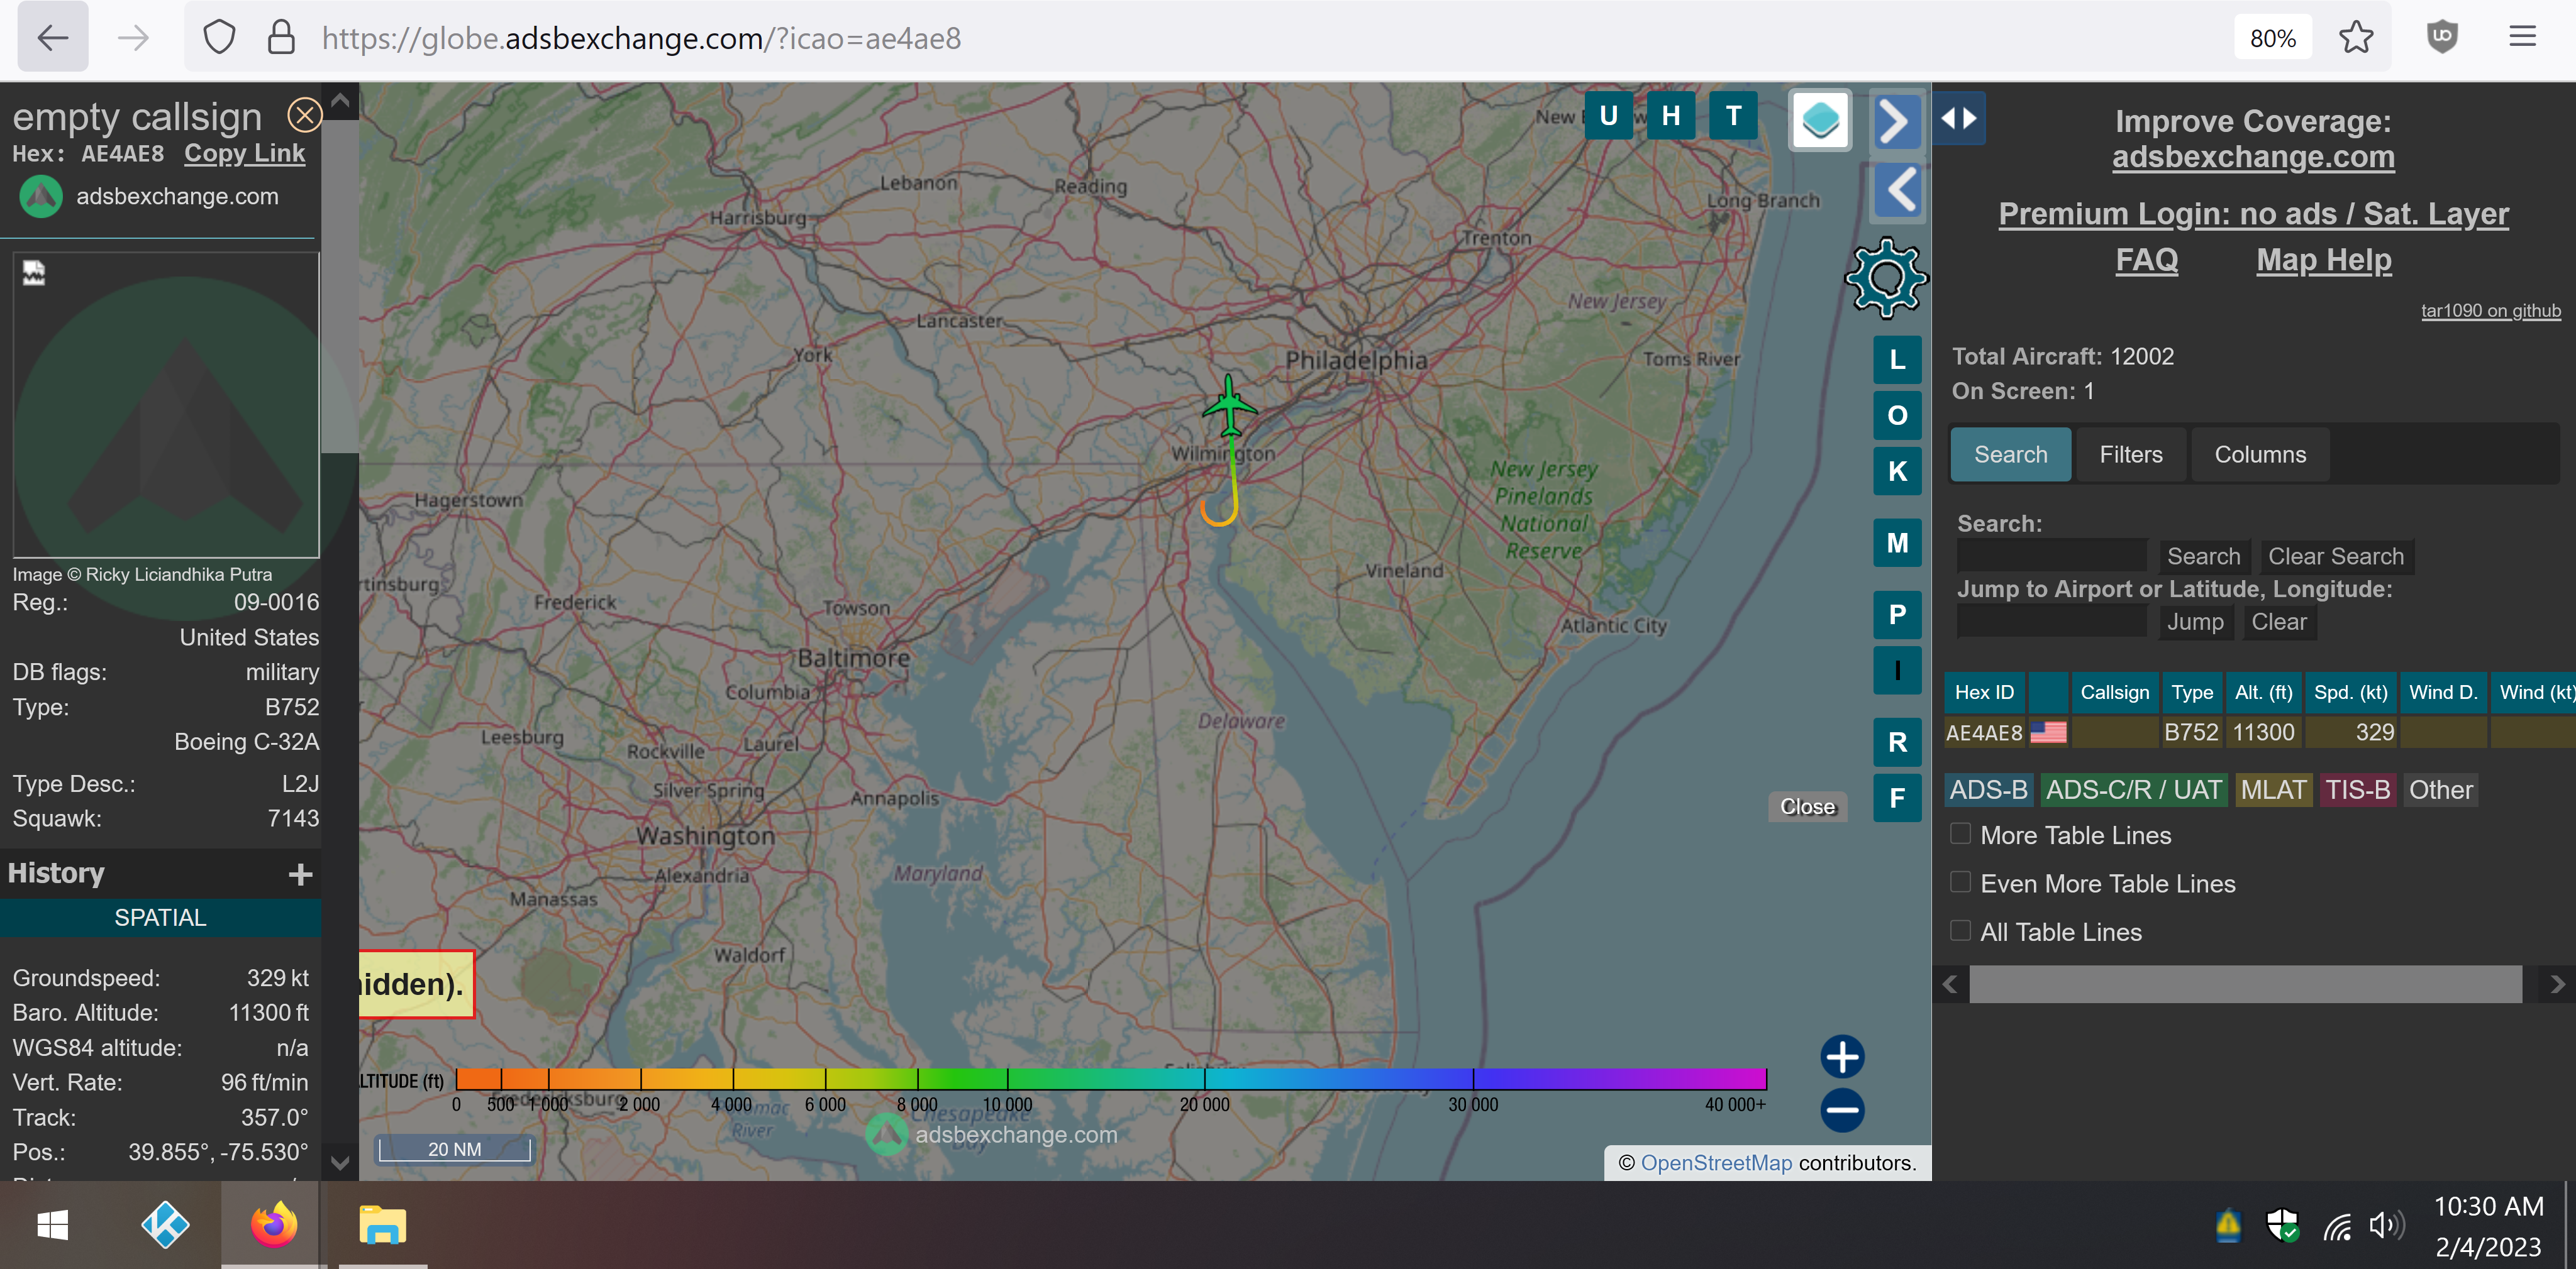Enable All Table Lines checkbox
Screen dimensions: 2576x1269
click(x=1960, y=930)
